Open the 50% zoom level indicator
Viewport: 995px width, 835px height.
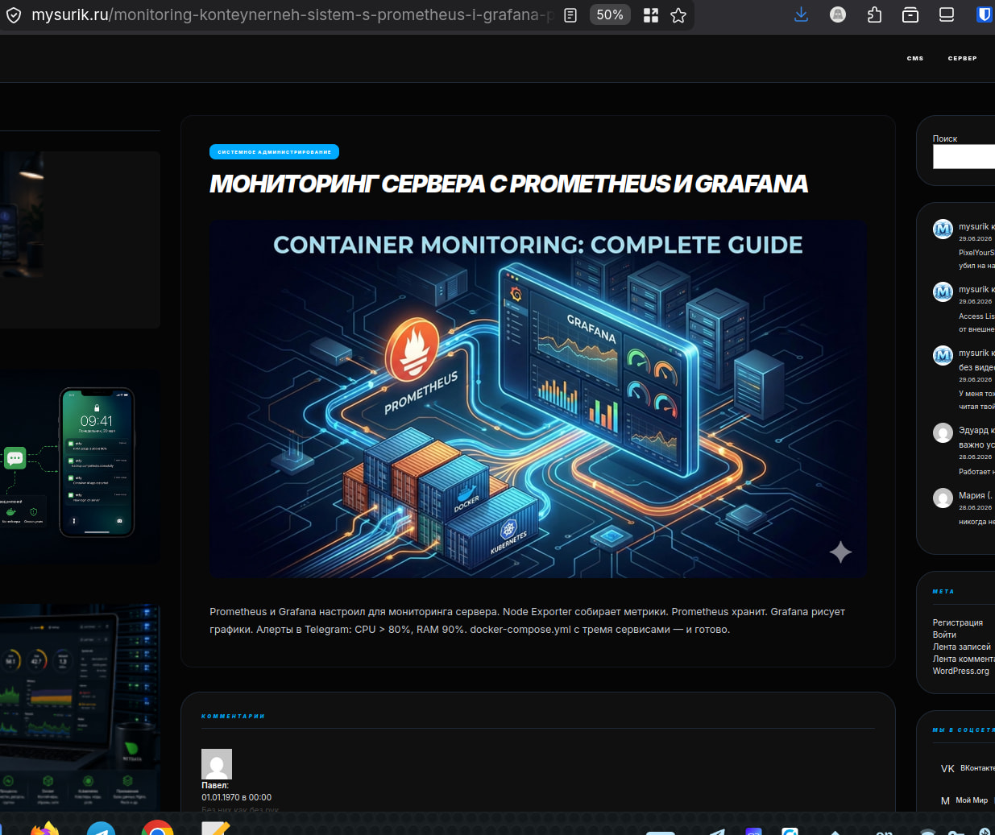pos(610,14)
